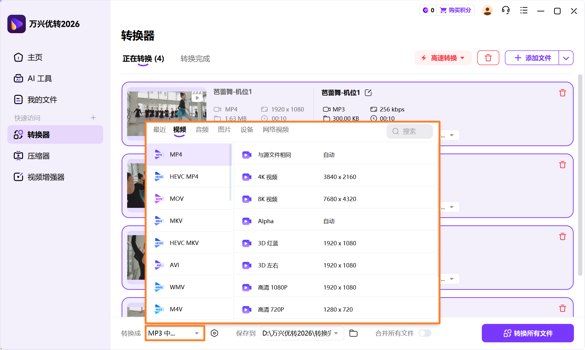Open the output folder icon
The width and height of the screenshot is (585, 350).
click(x=353, y=333)
